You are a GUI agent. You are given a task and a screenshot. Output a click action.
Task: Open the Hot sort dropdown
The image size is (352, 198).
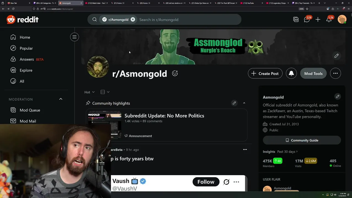[89, 92]
